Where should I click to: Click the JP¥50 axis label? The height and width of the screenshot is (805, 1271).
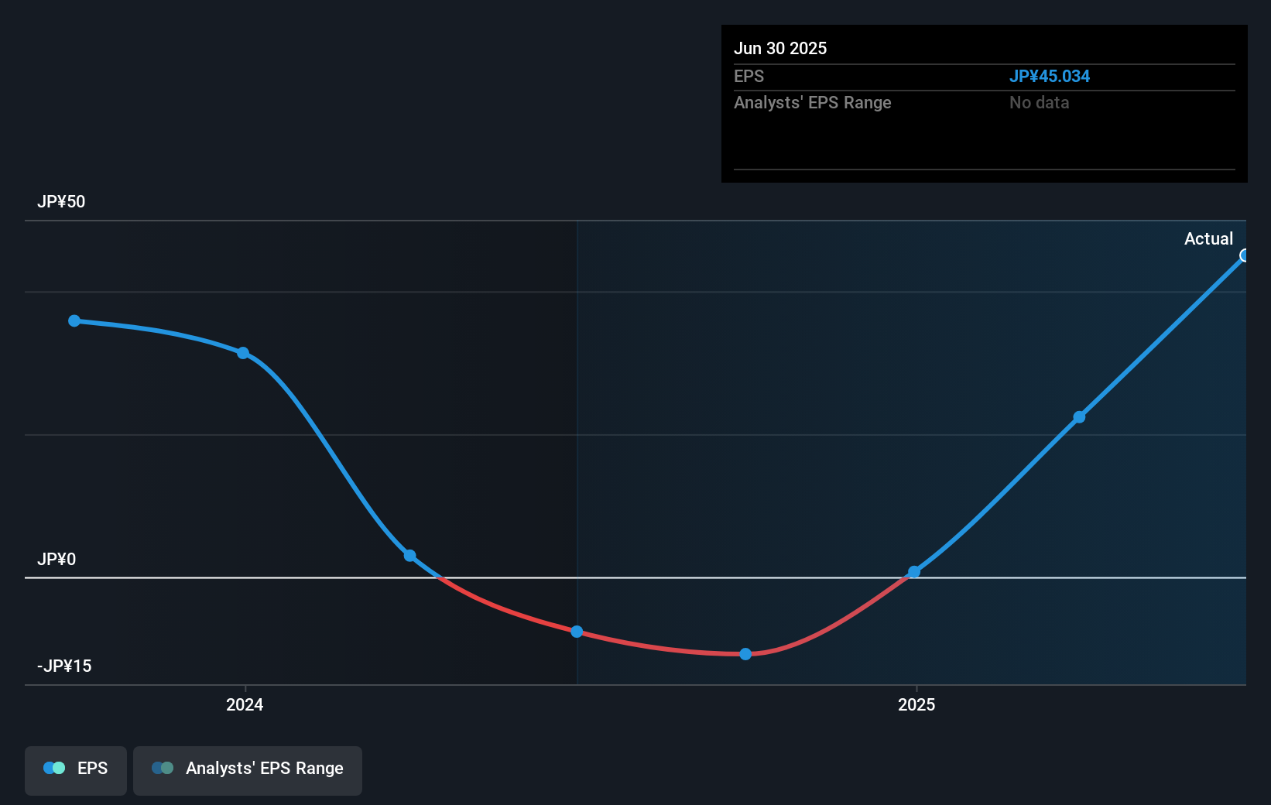(61, 202)
